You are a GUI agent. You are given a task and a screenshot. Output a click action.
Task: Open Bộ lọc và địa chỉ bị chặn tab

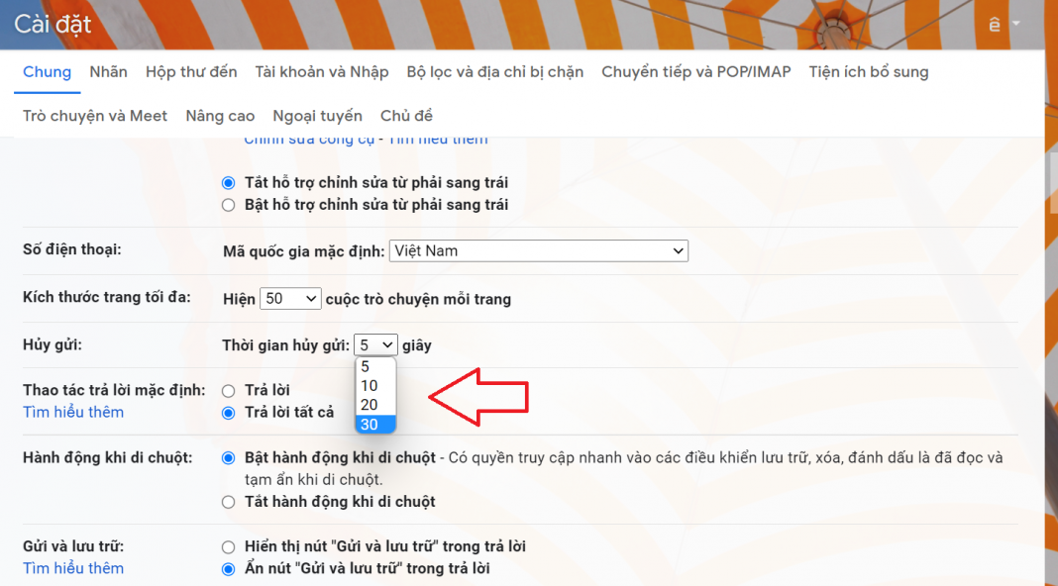coord(494,72)
